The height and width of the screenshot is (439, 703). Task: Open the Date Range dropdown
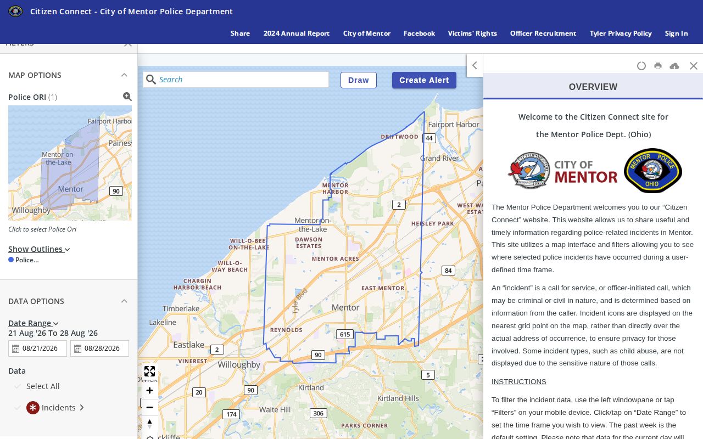point(33,323)
